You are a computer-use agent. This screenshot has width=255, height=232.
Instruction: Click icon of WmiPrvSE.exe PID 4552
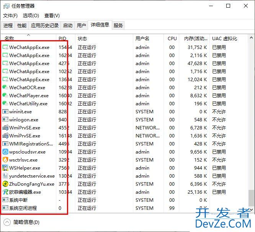(x=5, y=127)
